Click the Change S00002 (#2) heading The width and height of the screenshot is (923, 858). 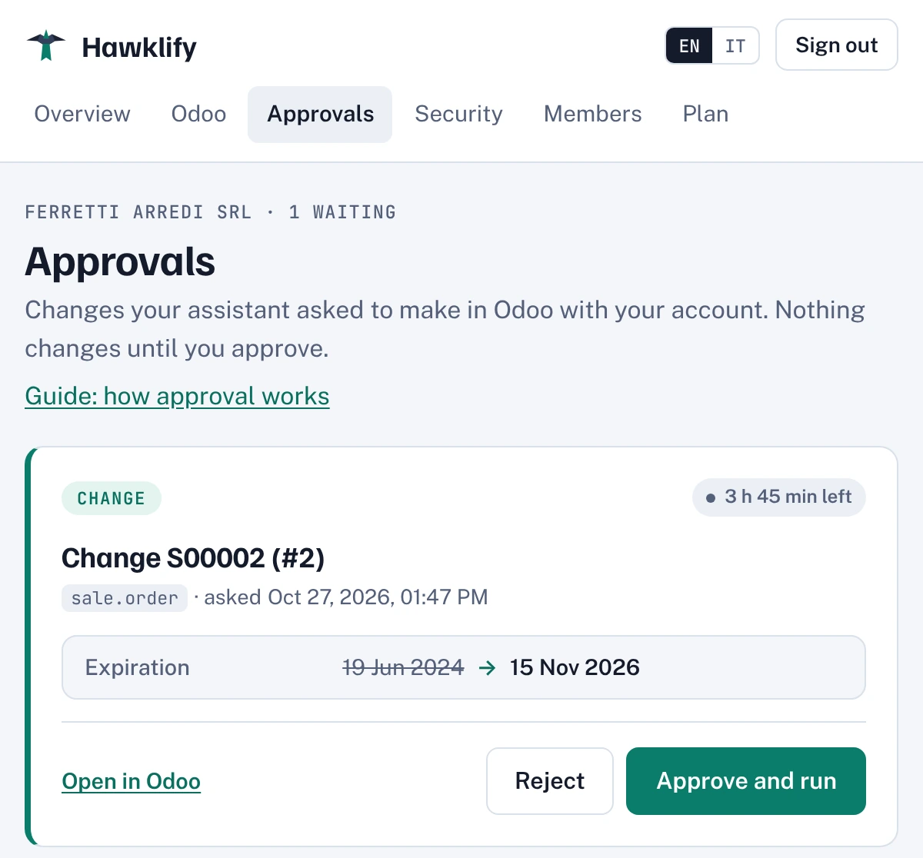(x=193, y=558)
